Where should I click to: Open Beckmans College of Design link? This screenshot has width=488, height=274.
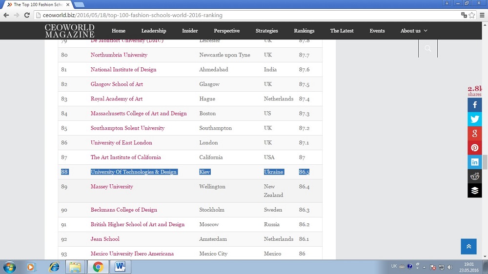click(124, 210)
